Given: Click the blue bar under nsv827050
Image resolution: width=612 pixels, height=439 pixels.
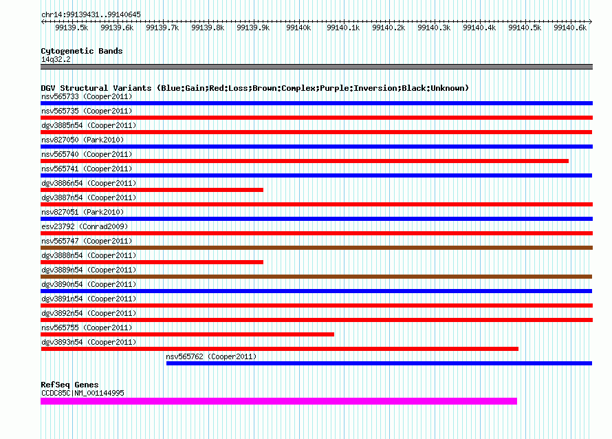Looking at the screenshot, I should click(x=316, y=147).
